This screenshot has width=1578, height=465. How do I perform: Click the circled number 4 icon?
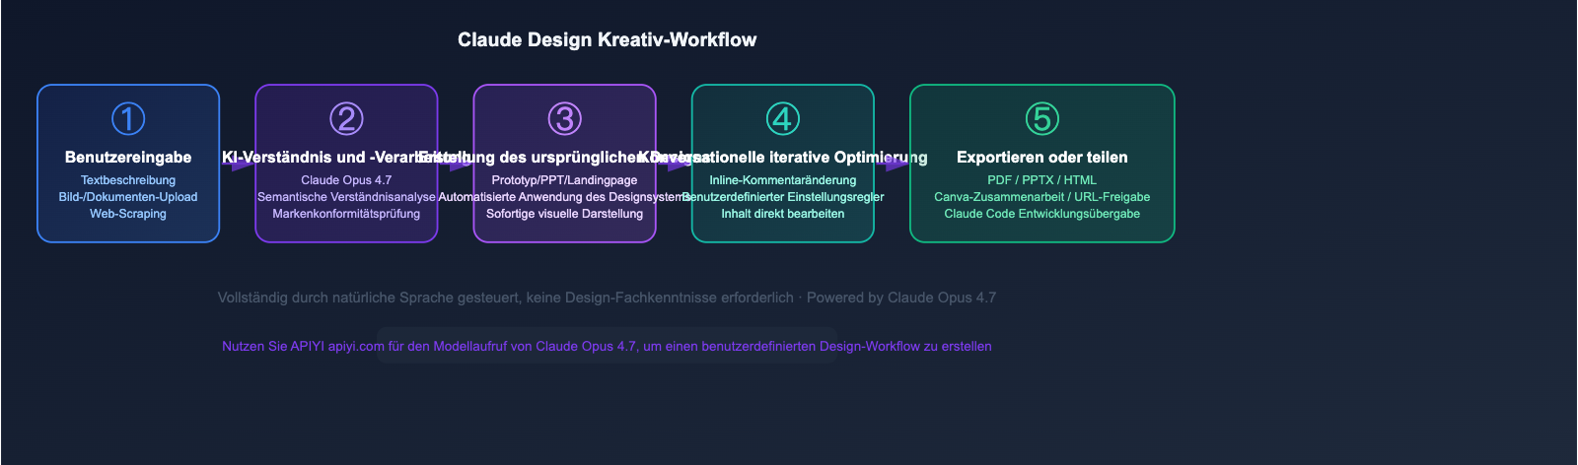click(783, 119)
